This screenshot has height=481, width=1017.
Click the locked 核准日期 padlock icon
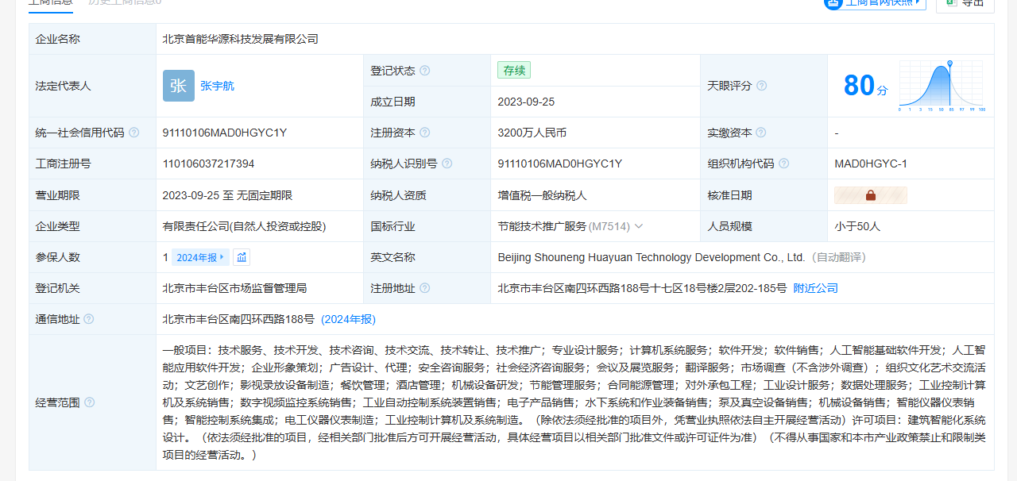click(x=871, y=195)
